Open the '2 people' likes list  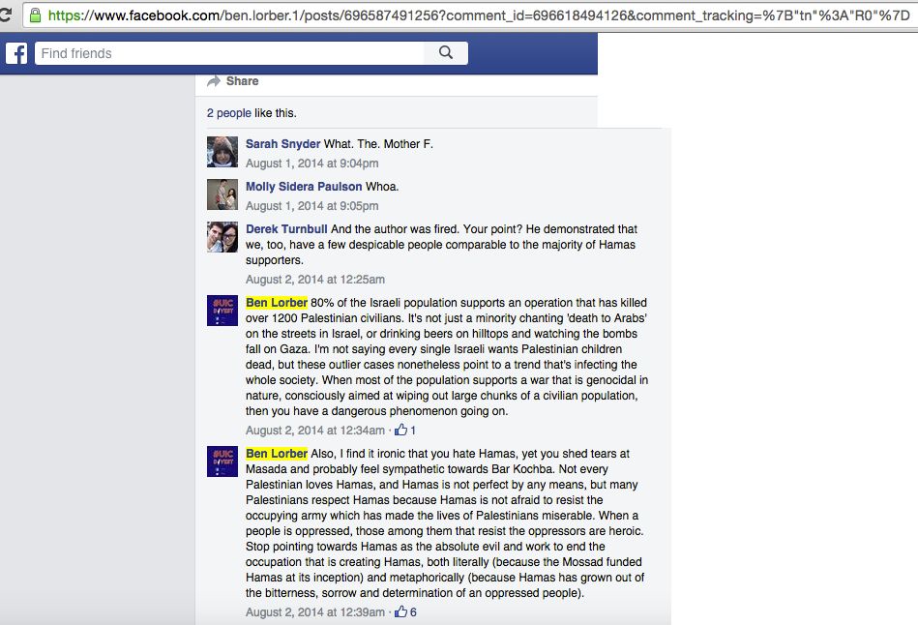(229, 113)
